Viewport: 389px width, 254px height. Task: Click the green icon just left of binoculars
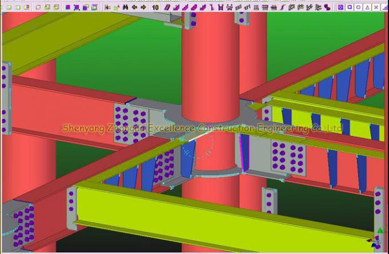pos(117,7)
